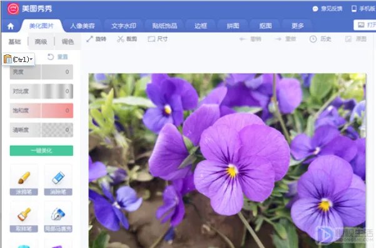This screenshot has height=248, width=376.
Task: Open the 贴纸饰品 tab
Action: click(165, 26)
